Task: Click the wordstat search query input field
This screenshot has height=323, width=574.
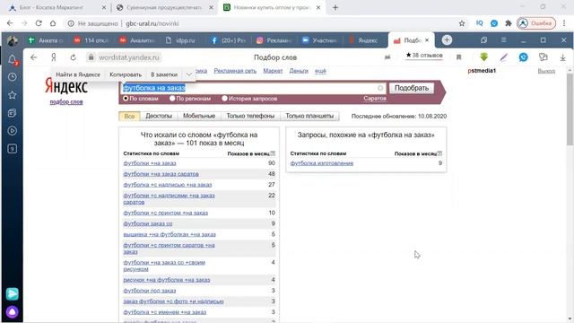Action: click(x=253, y=88)
